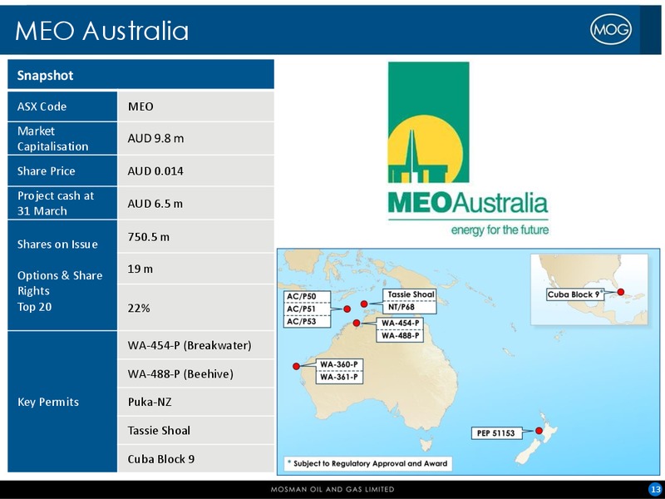Click the 'Shares on Issue' label

[57, 245]
